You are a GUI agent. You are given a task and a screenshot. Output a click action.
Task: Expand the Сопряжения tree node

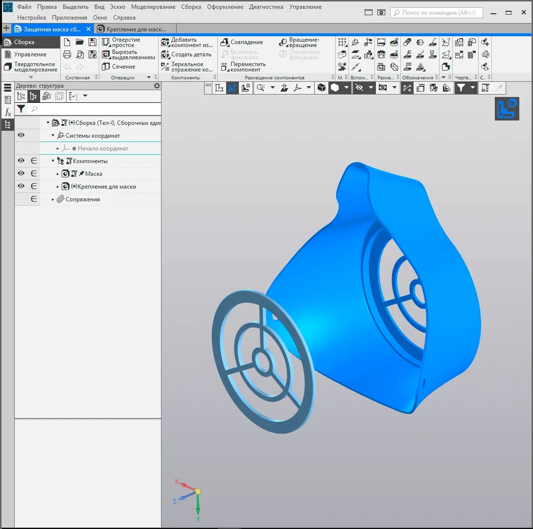(x=53, y=199)
